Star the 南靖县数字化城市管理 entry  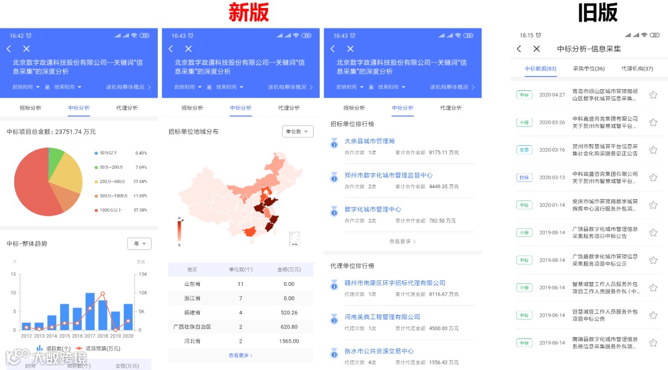(653, 343)
